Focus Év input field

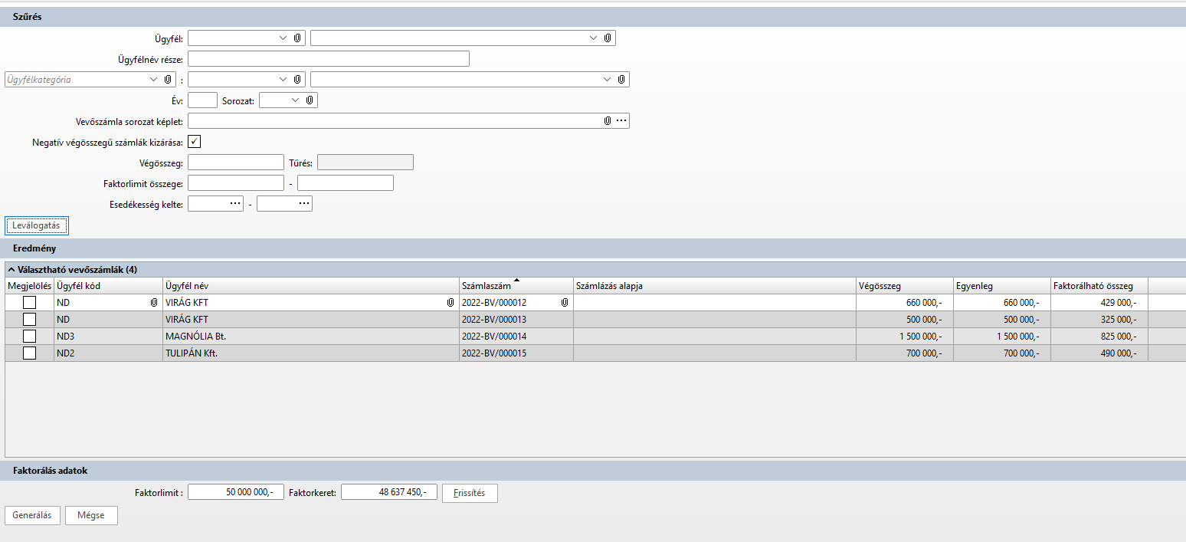click(202, 100)
